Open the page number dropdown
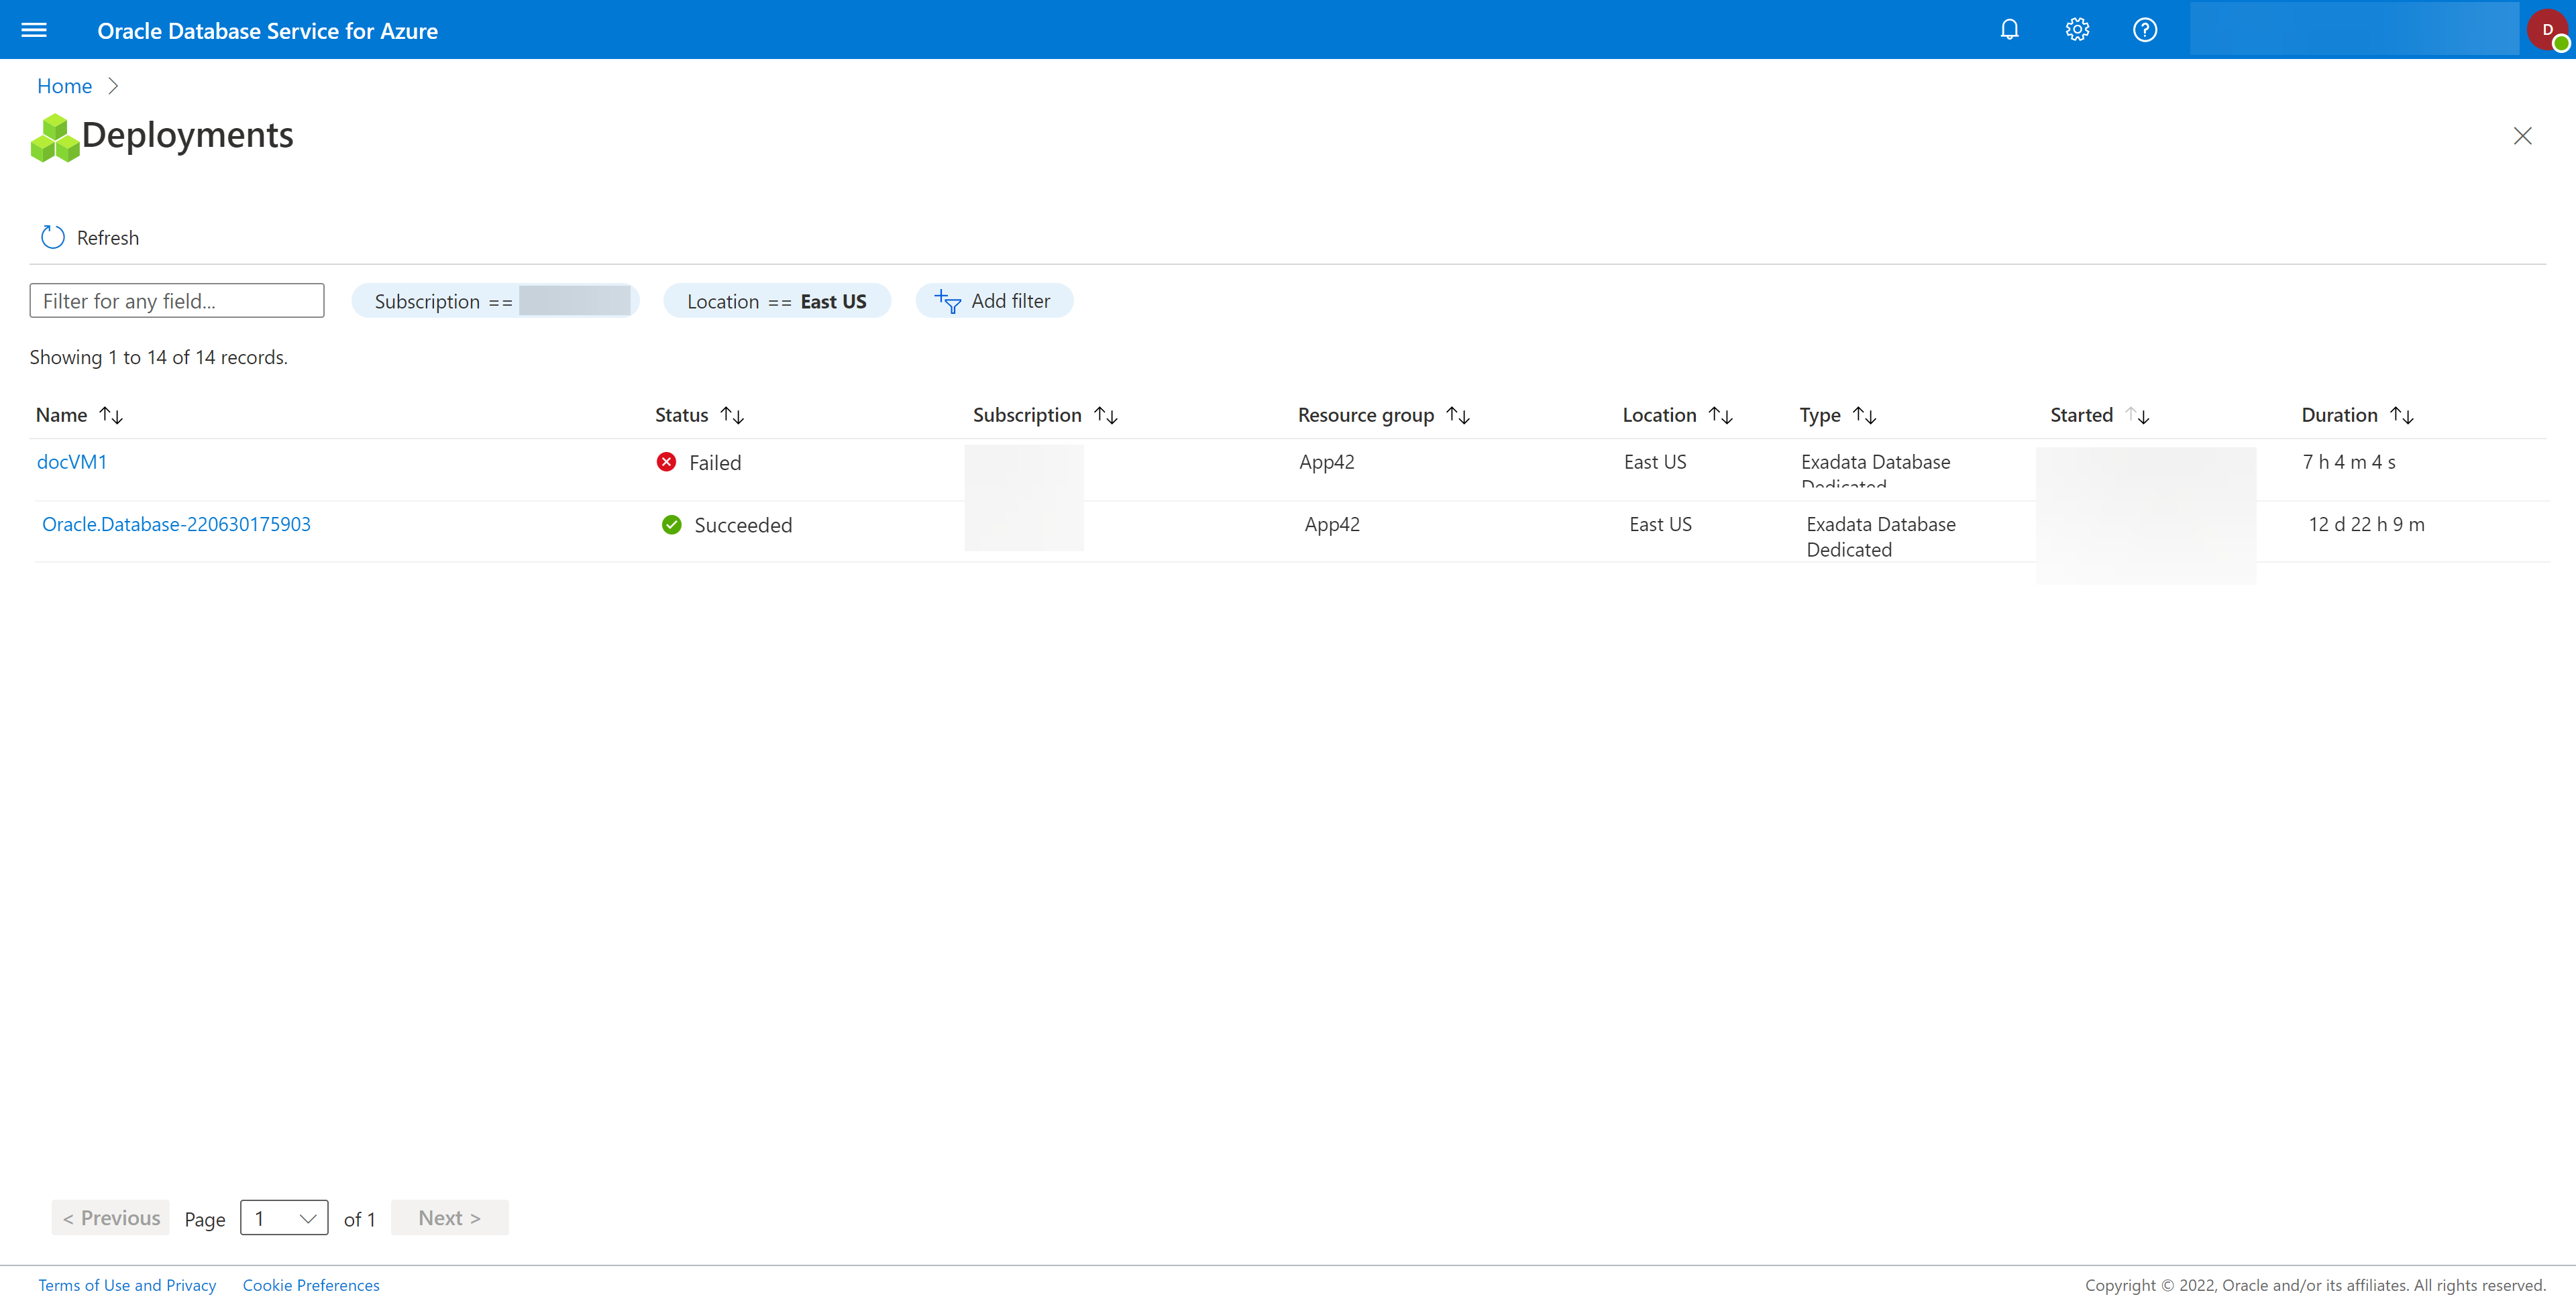 (x=284, y=1218)
